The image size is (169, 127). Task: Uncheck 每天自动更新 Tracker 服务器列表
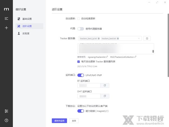(x=79, y=62)
